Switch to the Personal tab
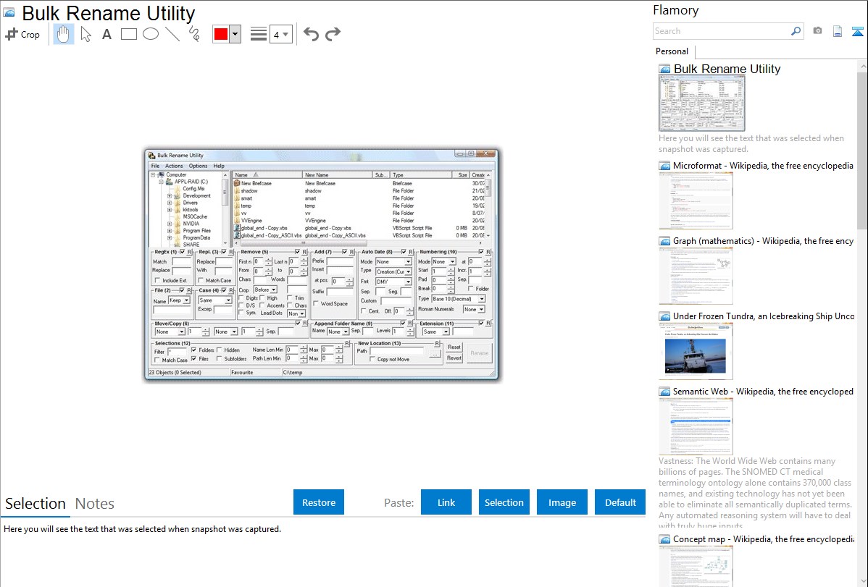This screenshot has height=587, width=868. click(672, 51)
